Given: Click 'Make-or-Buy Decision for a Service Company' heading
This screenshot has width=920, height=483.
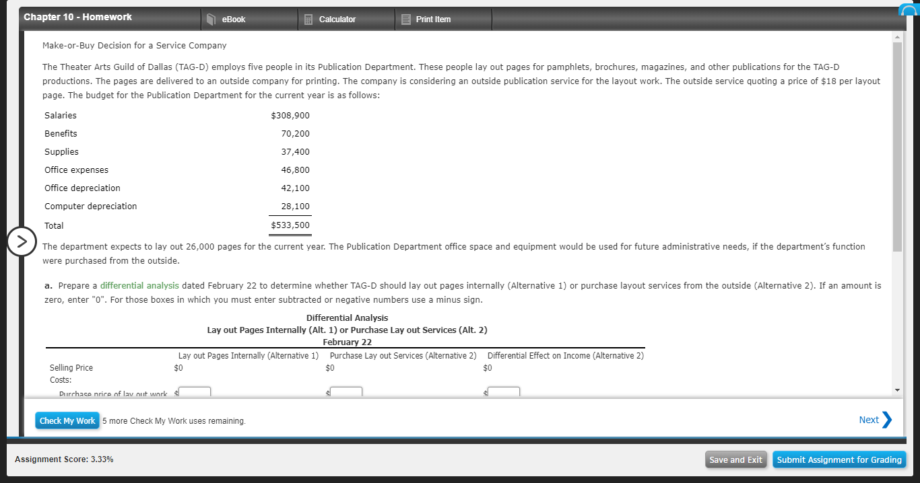Looking at the screenshot, I should coord(134,46).
